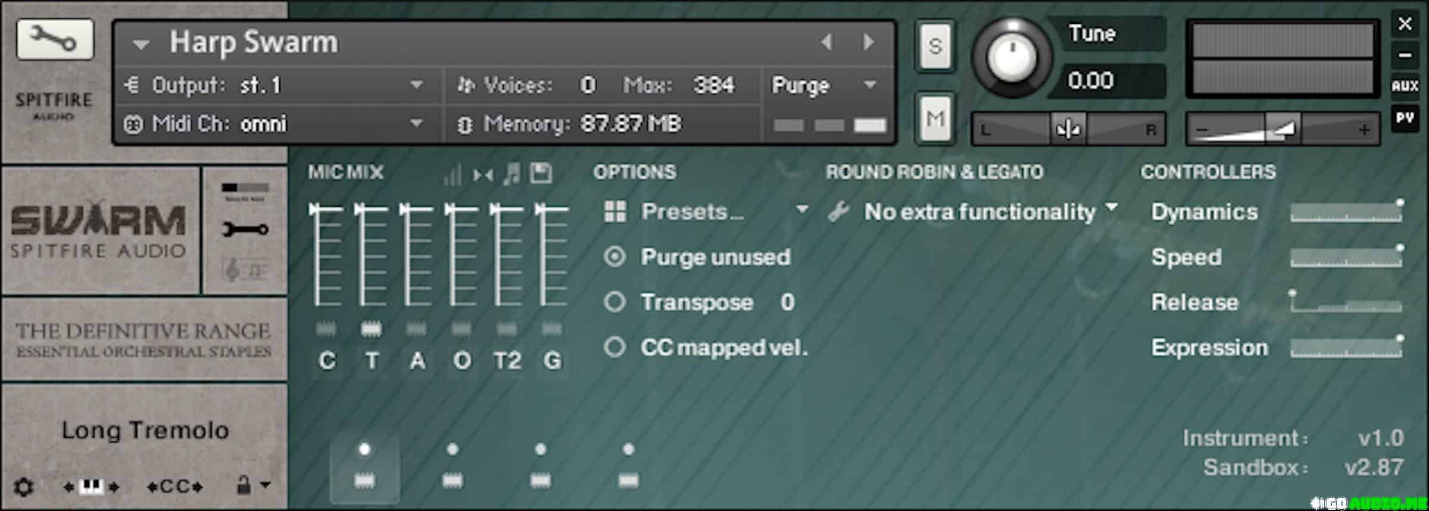Toggle the T mic RAM chip load

(x=372, y=329)
